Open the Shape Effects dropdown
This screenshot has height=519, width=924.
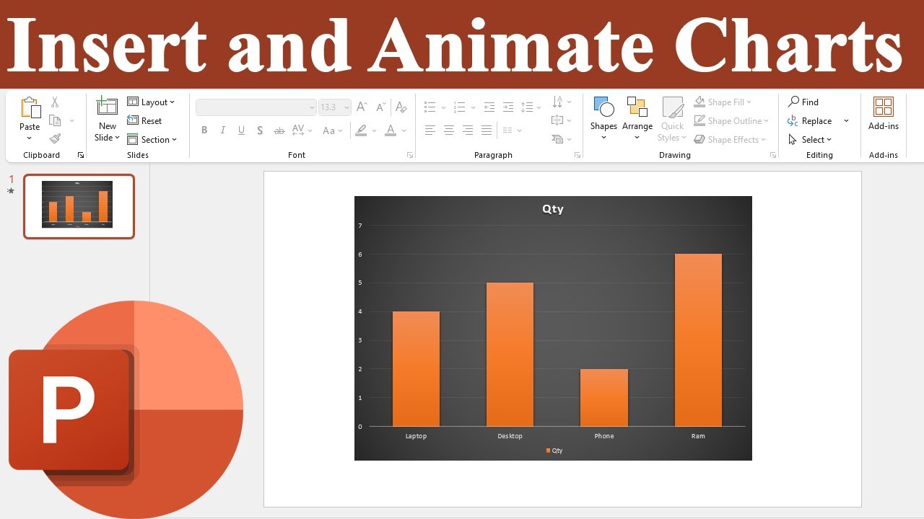[x=730, y=139]
